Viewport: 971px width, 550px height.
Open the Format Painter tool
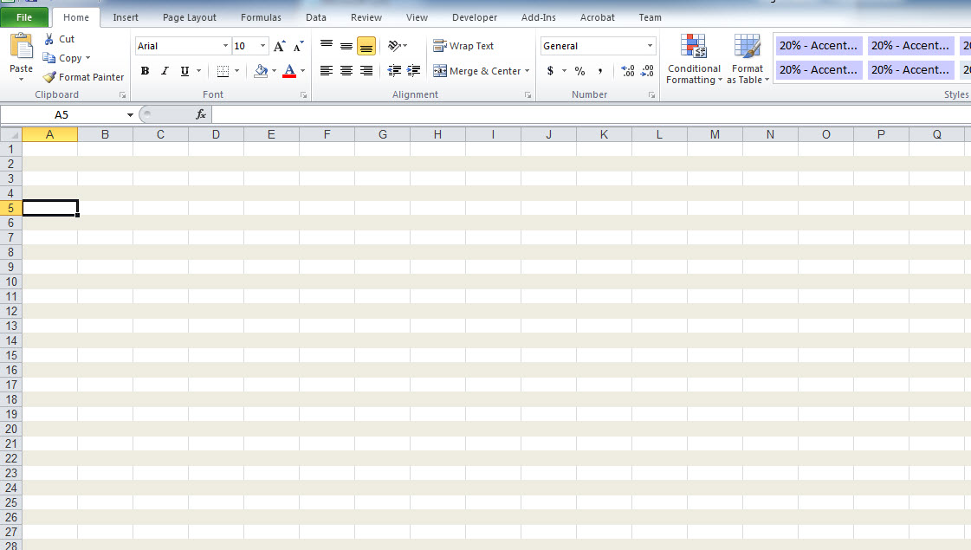[x=83, y=76]
